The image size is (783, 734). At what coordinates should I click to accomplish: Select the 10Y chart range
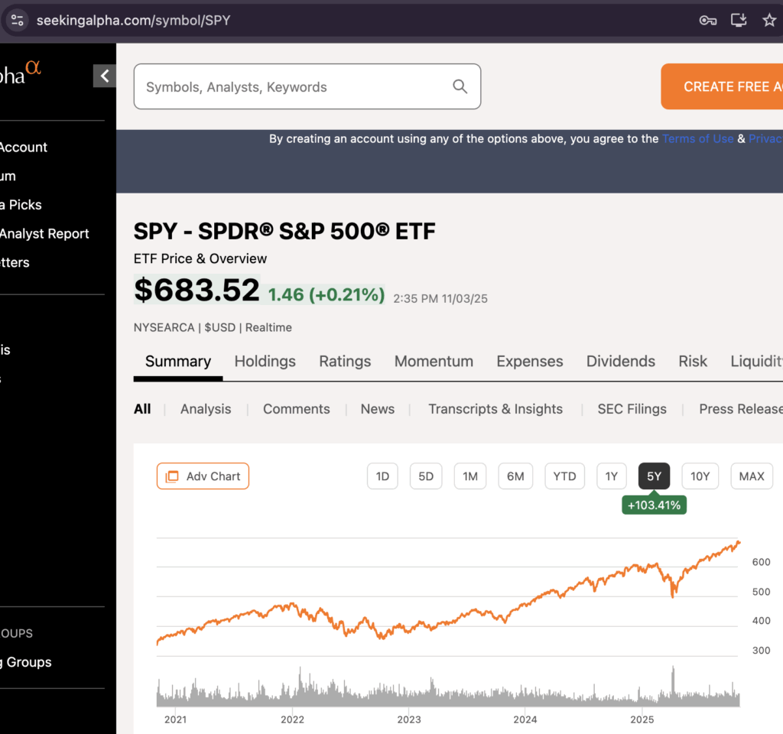[700, 476]
